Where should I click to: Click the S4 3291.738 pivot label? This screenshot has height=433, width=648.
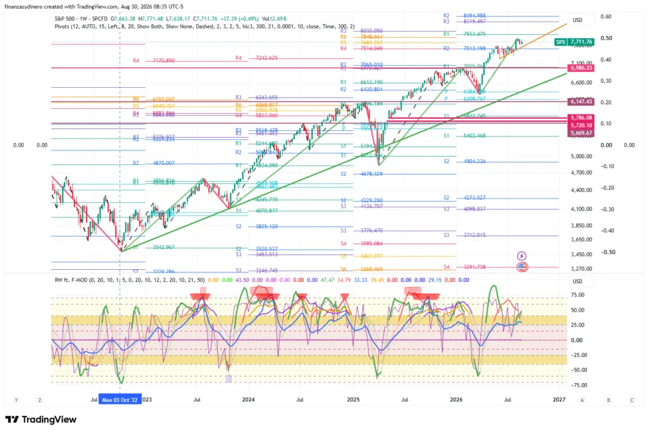pyautogui.click(x=464, y=267)
